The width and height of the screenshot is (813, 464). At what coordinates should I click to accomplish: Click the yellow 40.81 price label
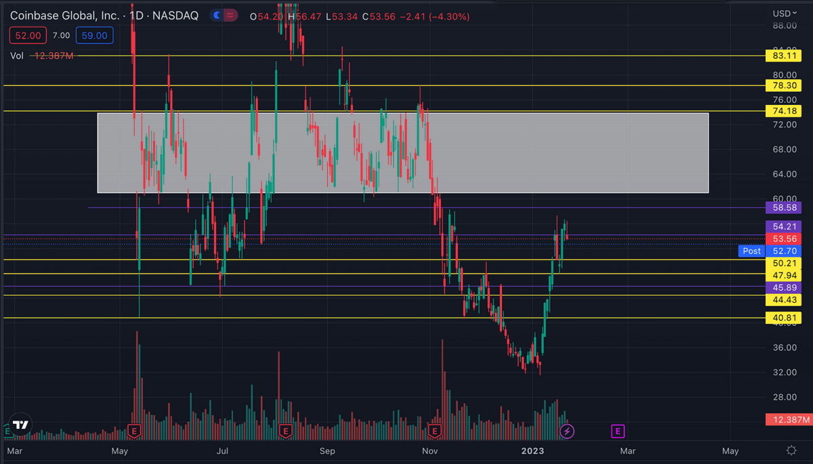coord(785,317)
